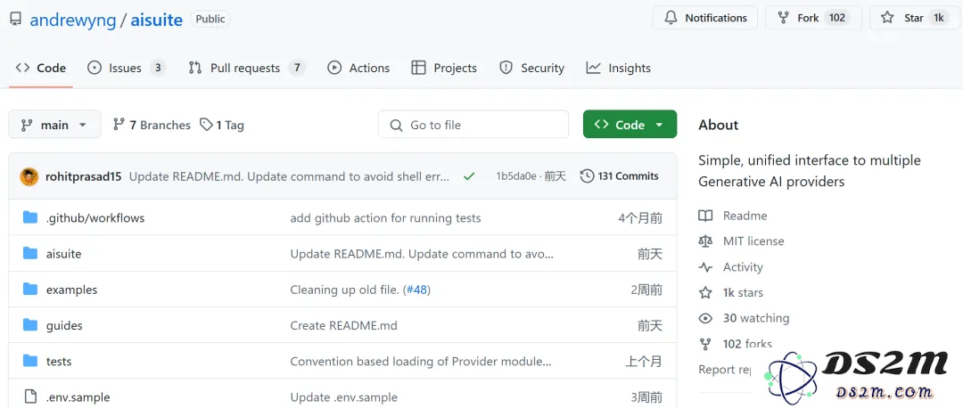Star the repository with Star button
This screenshot has width=963, height=408.
(x=916, y=18)
